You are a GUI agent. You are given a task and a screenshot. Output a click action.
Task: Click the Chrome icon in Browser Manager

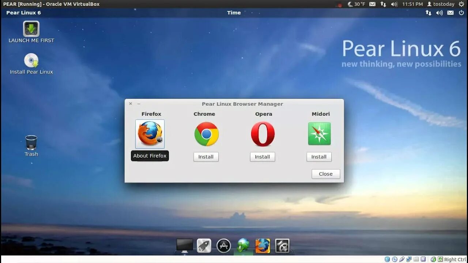[206, 134]
